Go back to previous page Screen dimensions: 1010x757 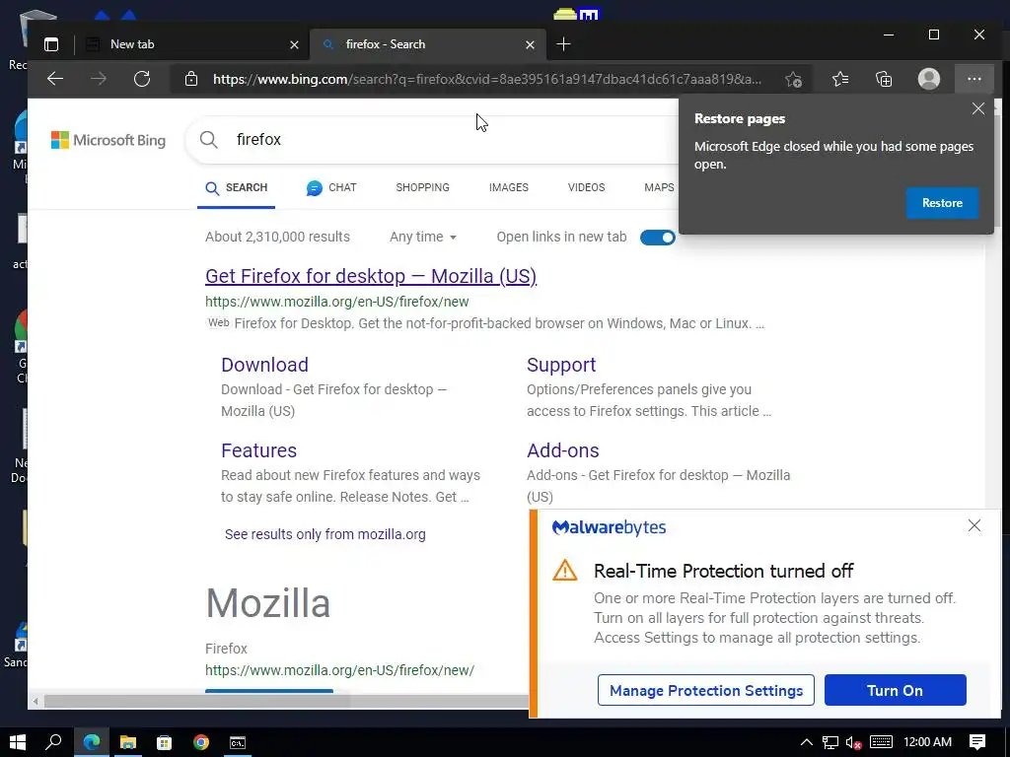(x=55, y=79)
